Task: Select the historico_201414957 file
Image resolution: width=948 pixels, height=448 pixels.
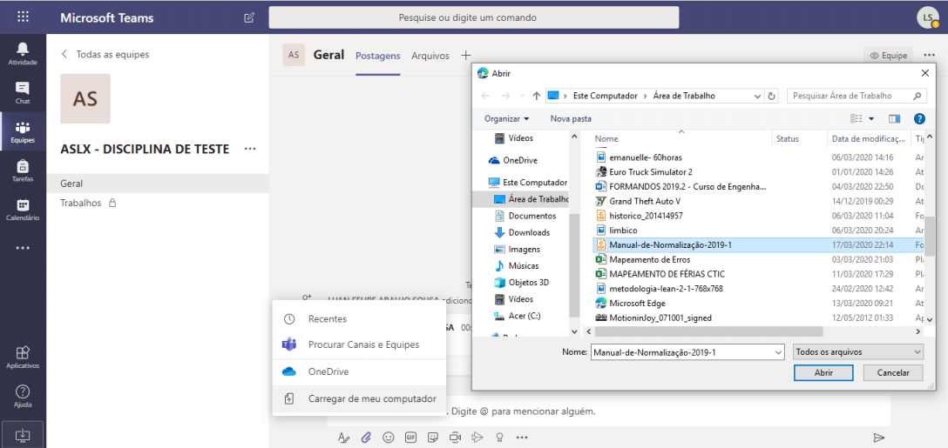Action: tap(646, 216)
